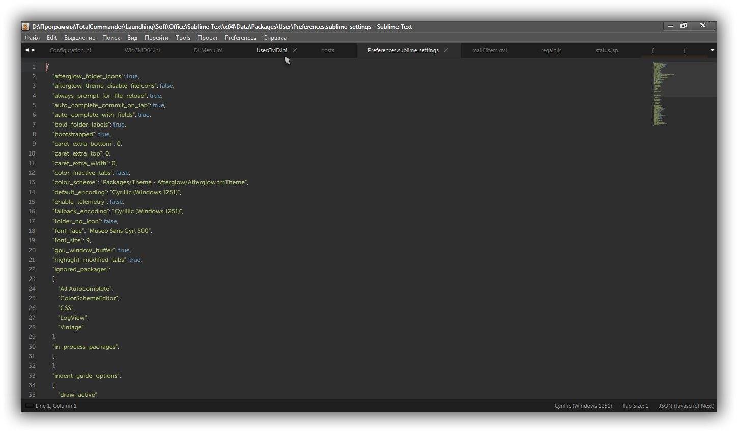738x433 pixels.
Task: Click the "font_face" Museo Sans Cyrl line
Action: (102, 231)
